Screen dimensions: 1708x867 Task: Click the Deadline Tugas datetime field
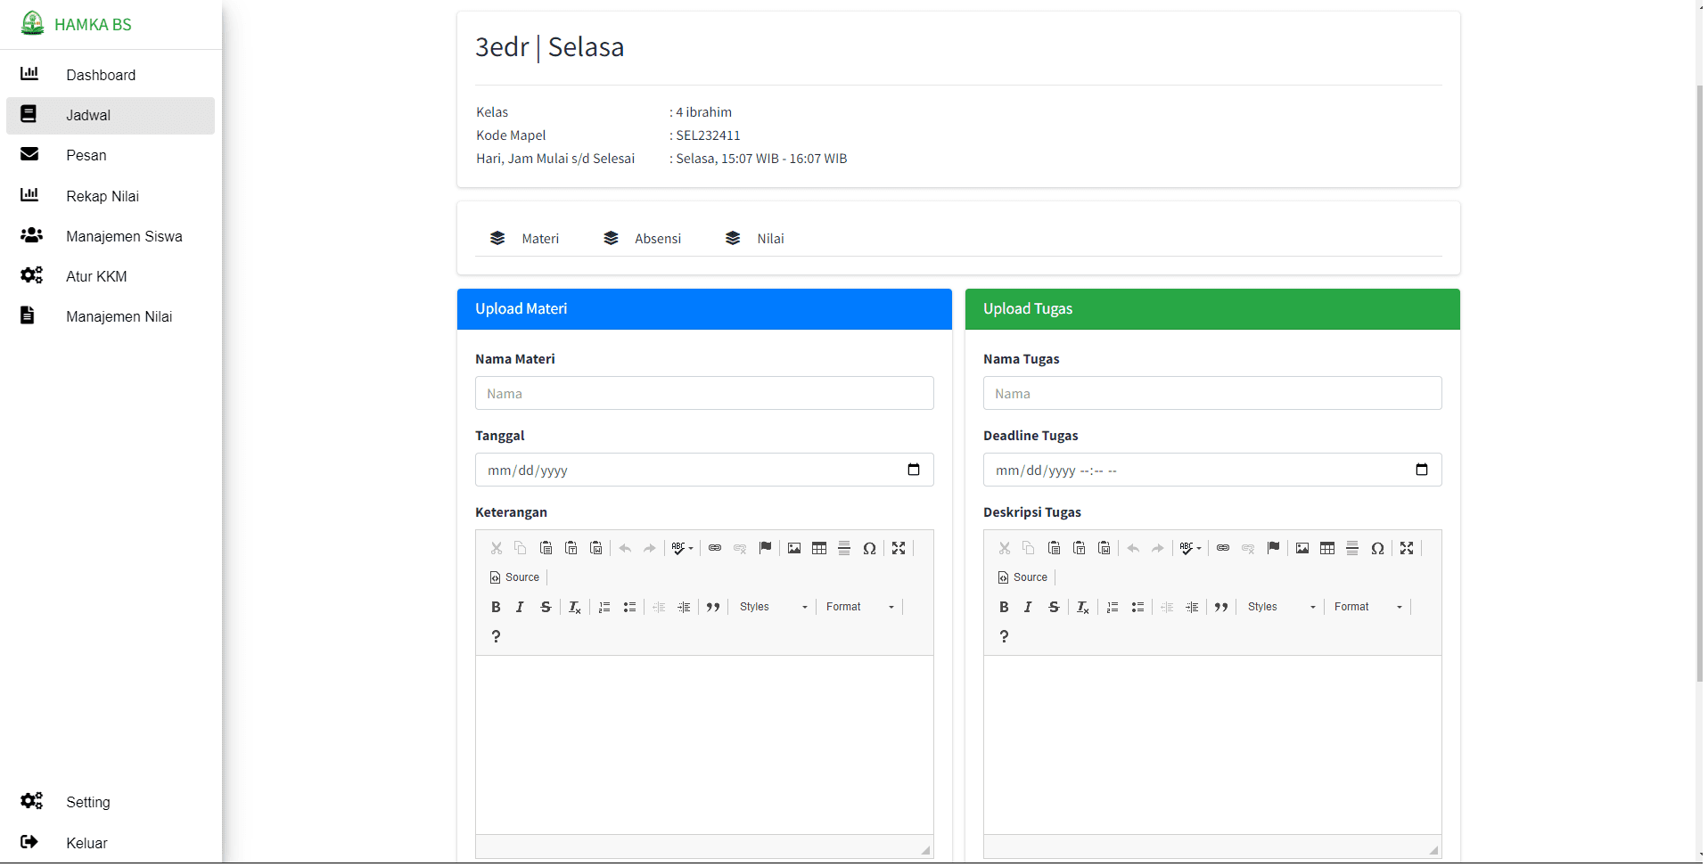tap(1212, 470)
